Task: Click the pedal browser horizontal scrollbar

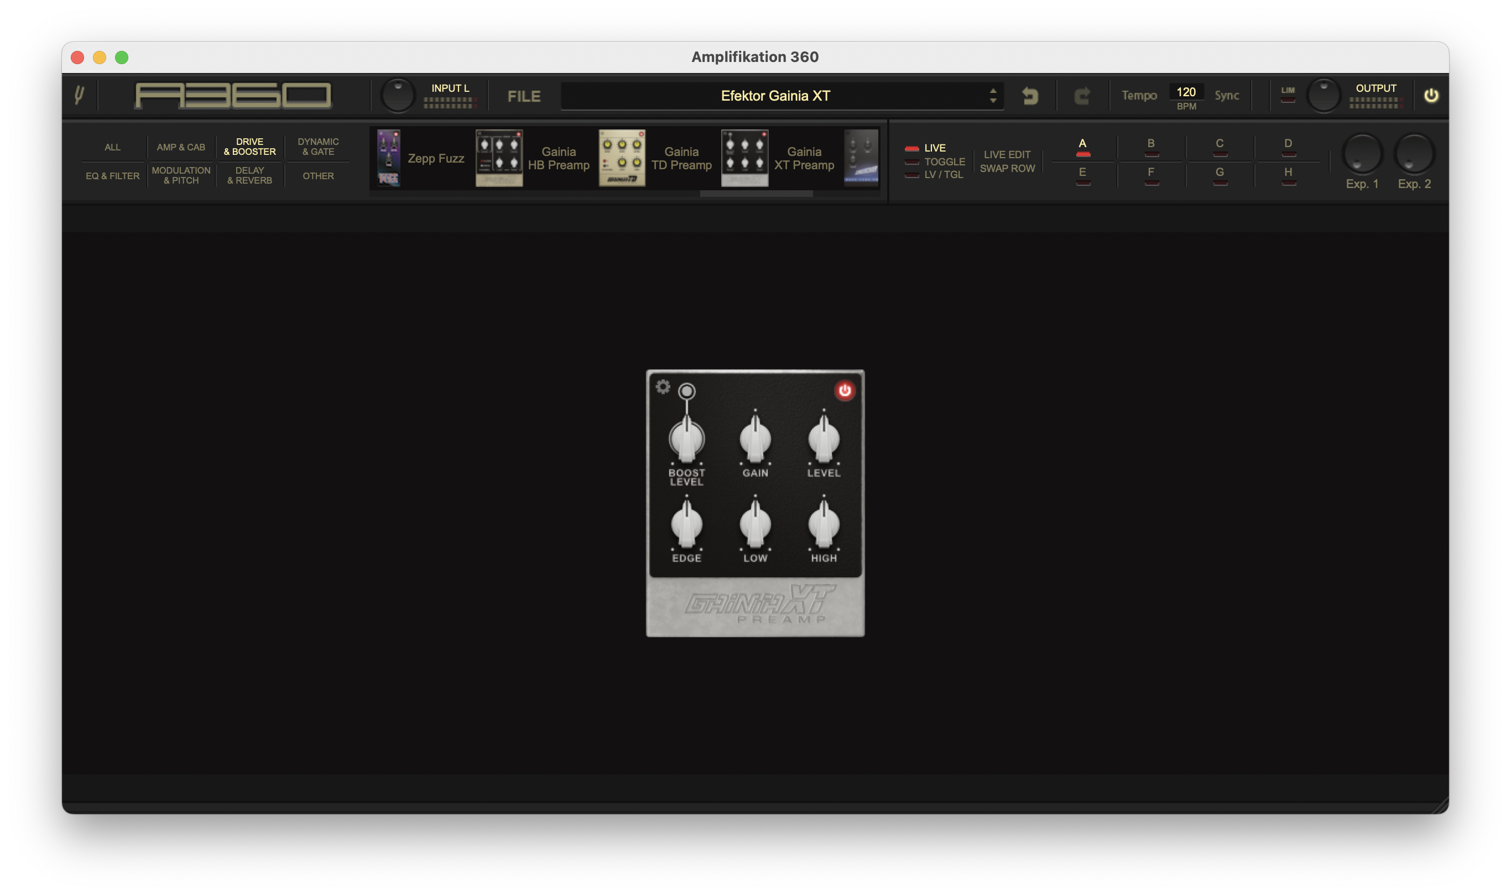Action: click(x=756, y=194)
